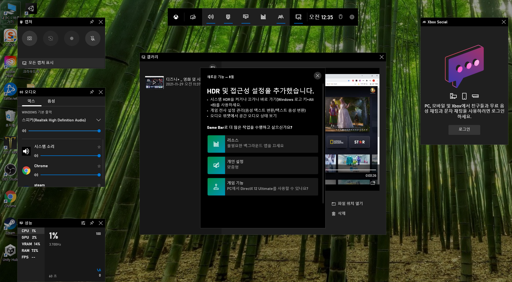Open the STOVE desktop shortcut
512x282 pixels.
coord(10,38)
